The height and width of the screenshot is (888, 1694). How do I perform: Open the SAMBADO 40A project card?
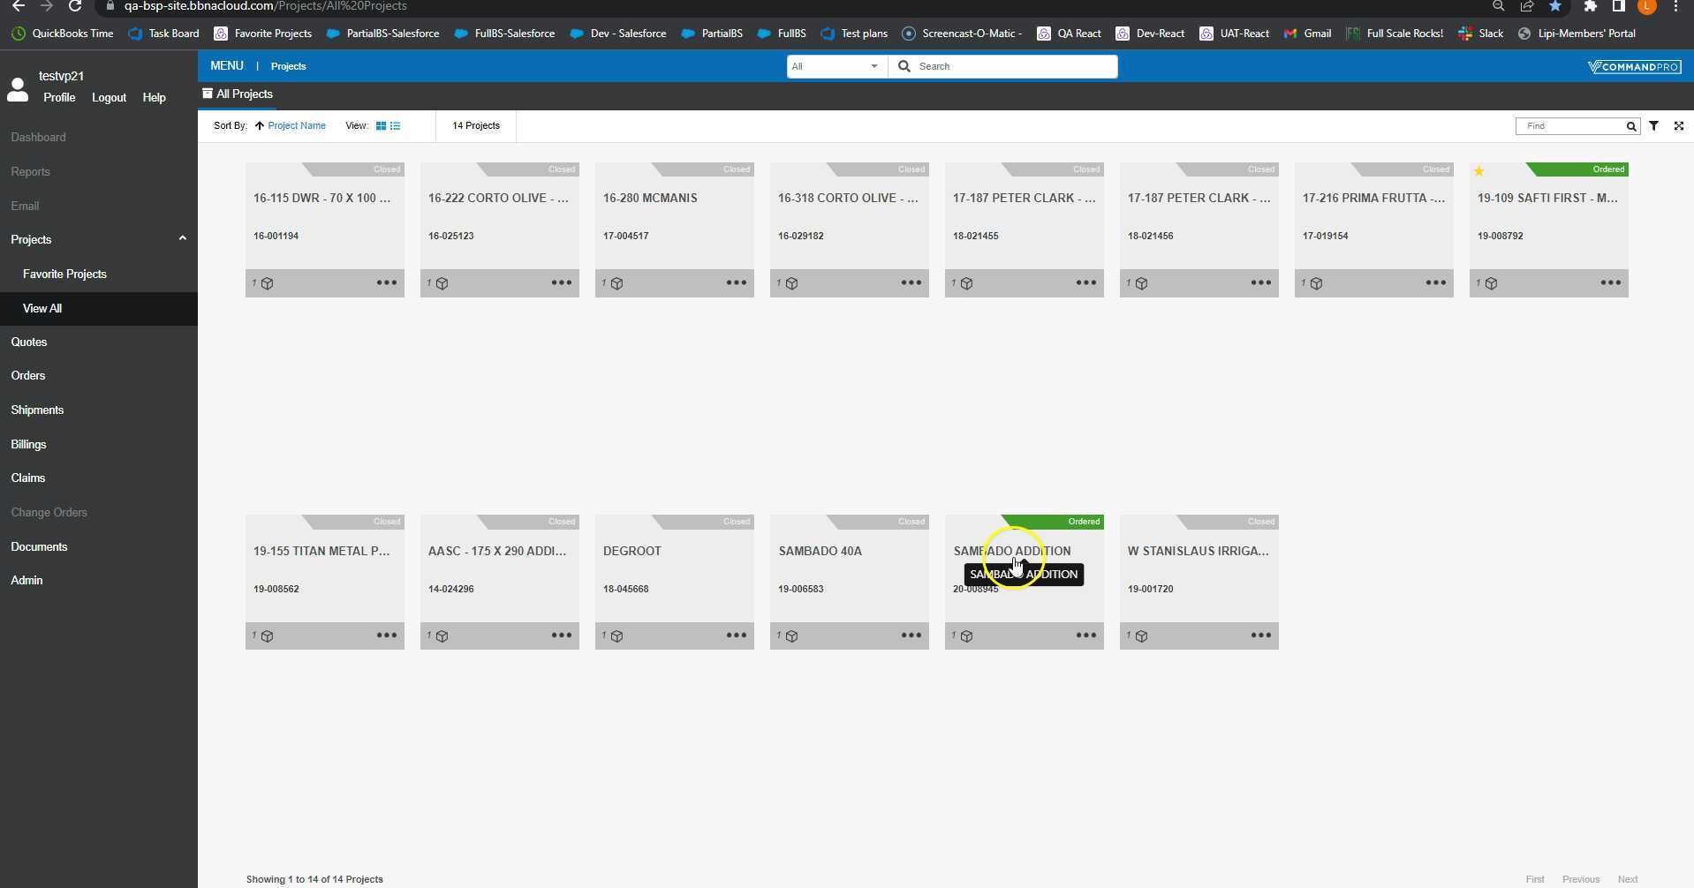point(819,551)
